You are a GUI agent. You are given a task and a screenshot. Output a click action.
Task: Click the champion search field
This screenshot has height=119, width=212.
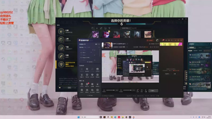(x=141, y=28)
